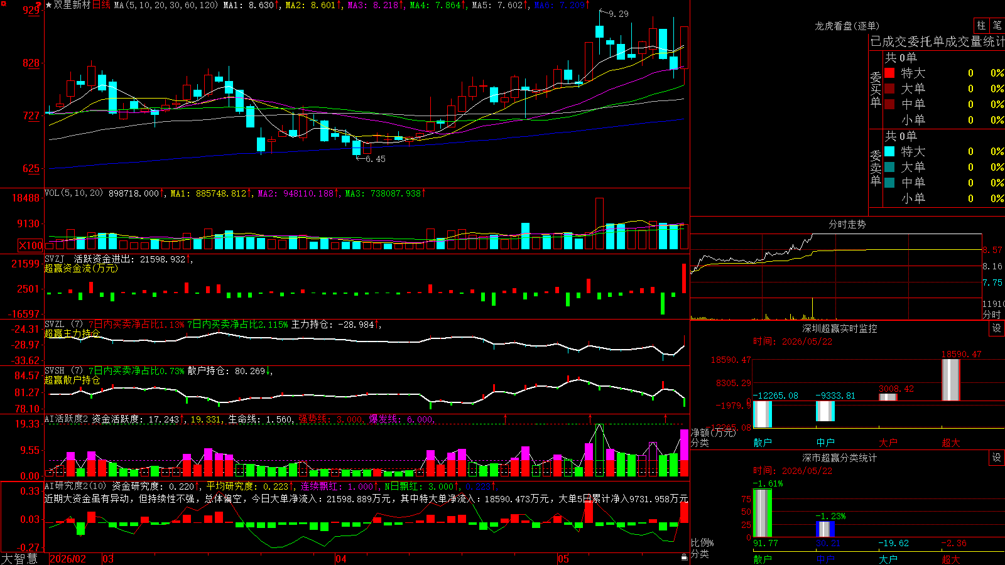
Task: Click the -19.62 大户 ratio value
Action: point(893,543)
